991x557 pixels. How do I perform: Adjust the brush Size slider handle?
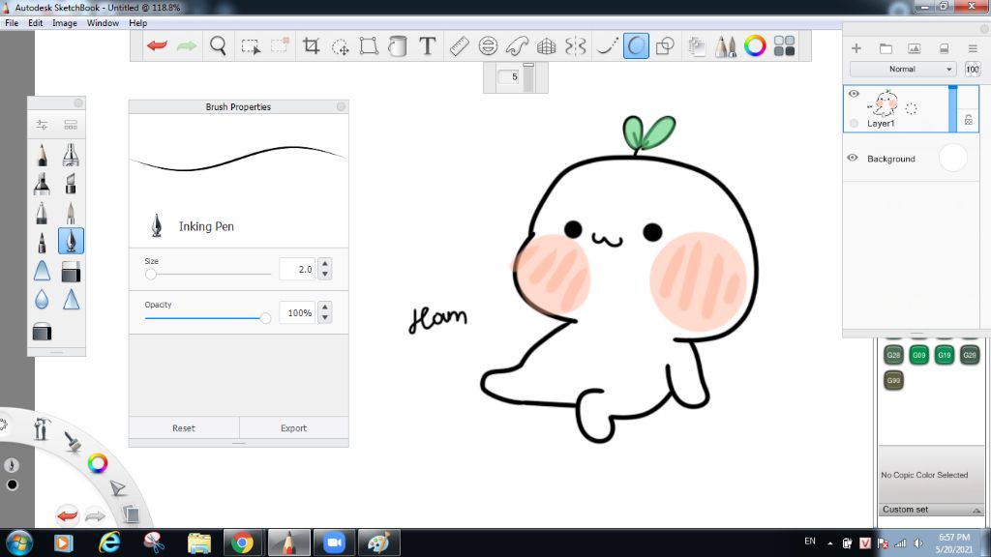click(x=150, y=274)
